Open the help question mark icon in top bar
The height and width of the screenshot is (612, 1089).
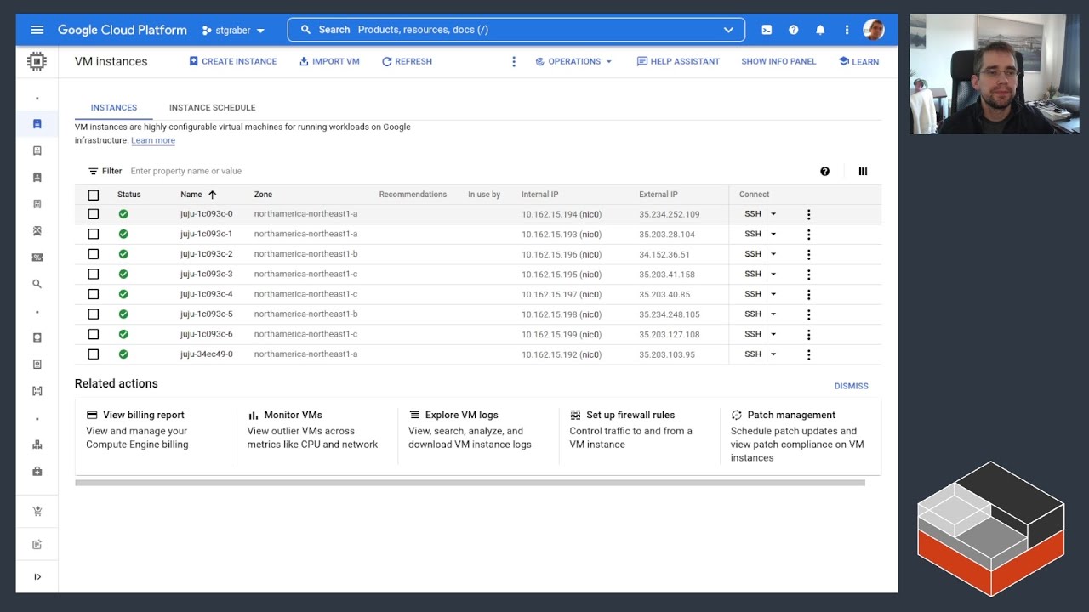click(793, 30)
